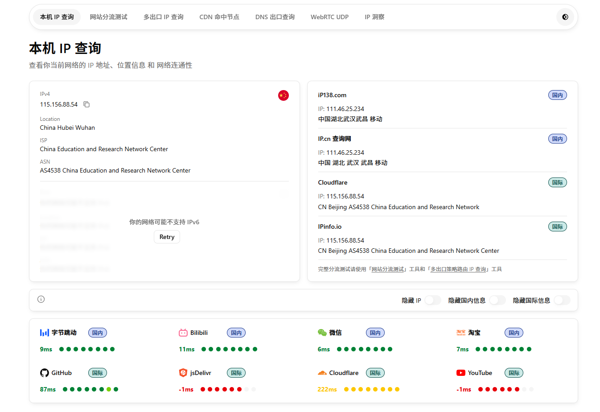Open the CDN 命中节点 tab

click(x=219, y=16)
